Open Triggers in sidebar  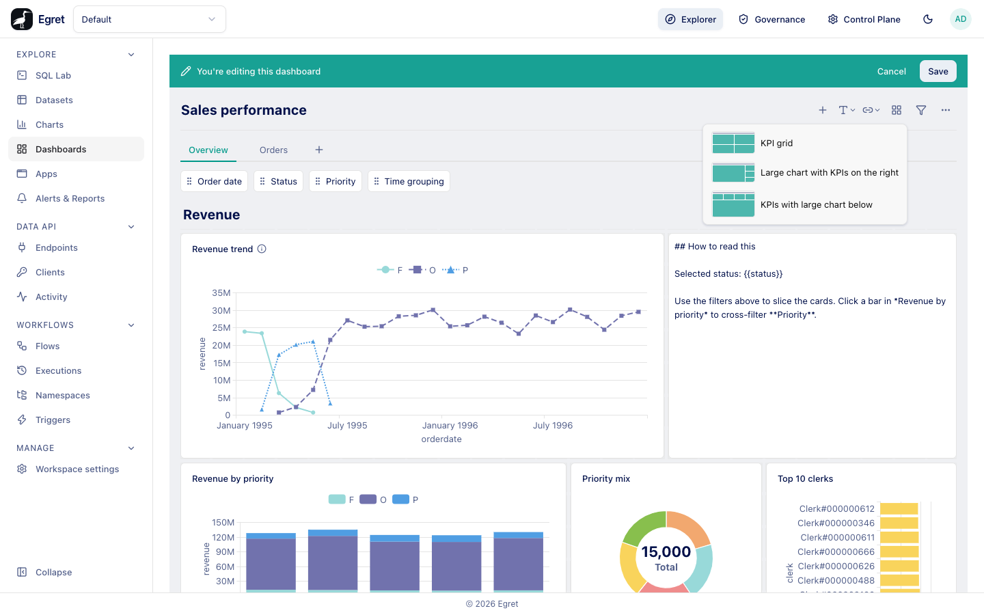[x=76, y=420]
